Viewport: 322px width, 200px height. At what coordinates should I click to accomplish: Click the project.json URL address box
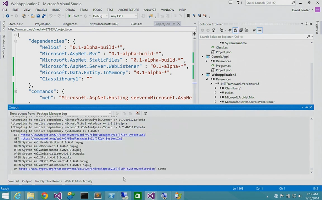pyautogui.click(x=102, y=29)
